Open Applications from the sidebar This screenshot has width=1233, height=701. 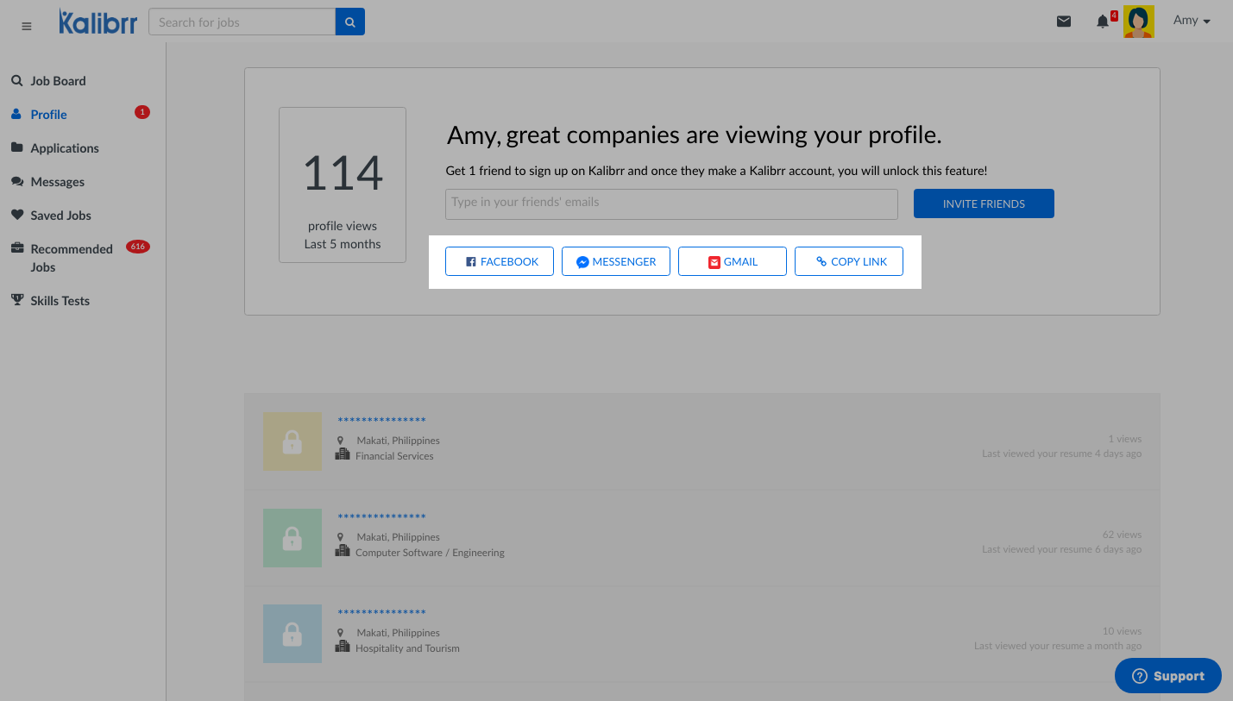coord(64,148)
